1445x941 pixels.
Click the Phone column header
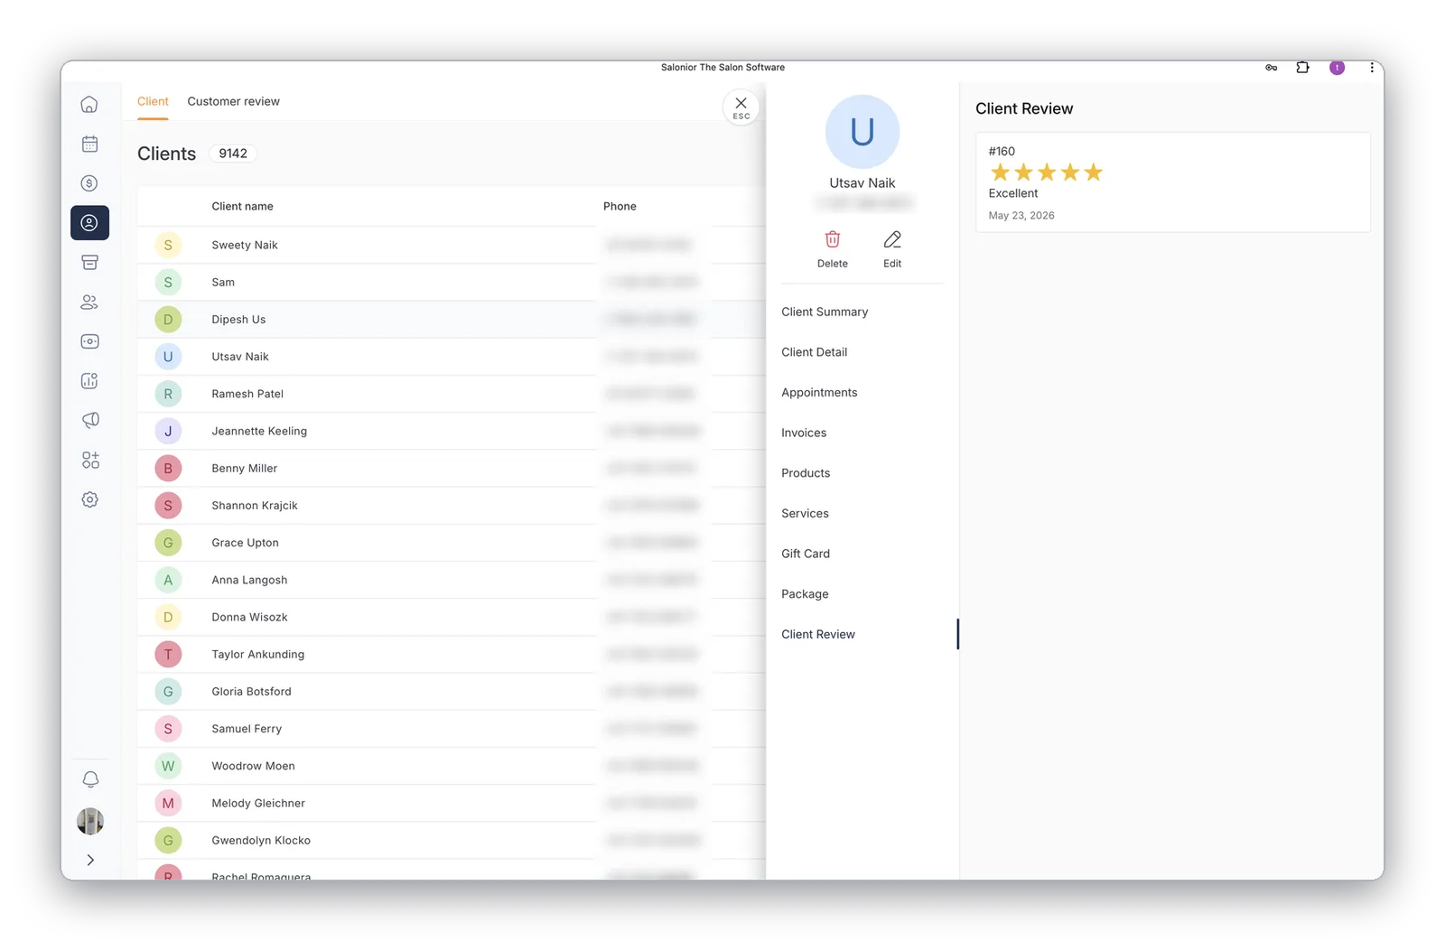pos(620,207)
